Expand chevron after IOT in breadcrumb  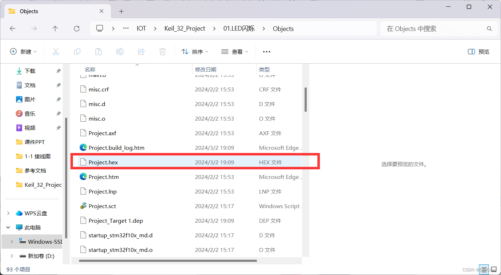[x=155, y=29]
